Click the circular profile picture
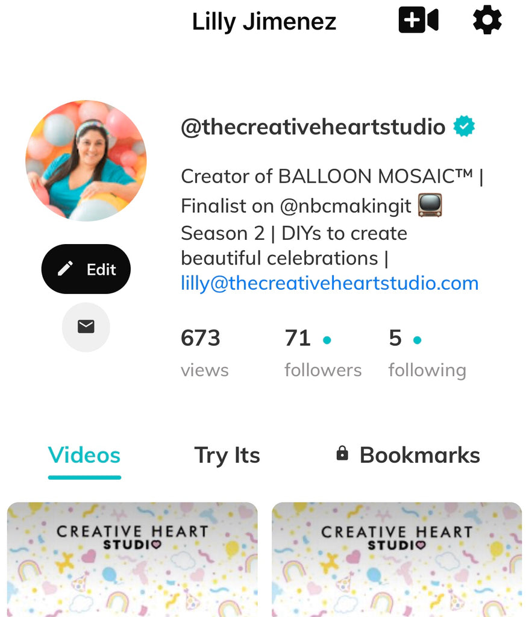529x617 pixels. click(86, 160)
